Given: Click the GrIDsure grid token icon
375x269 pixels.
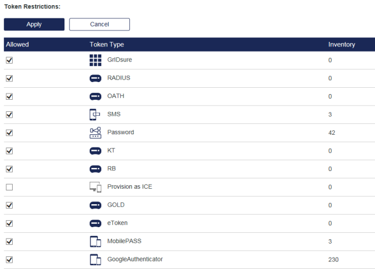Looking at the screenshot, I should pos(95,60).
